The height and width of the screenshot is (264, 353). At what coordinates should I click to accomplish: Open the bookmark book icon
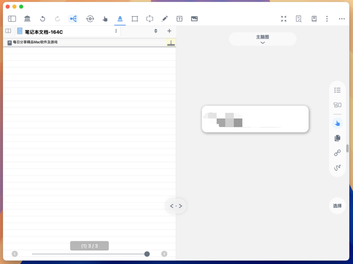(x=314, y=19)
